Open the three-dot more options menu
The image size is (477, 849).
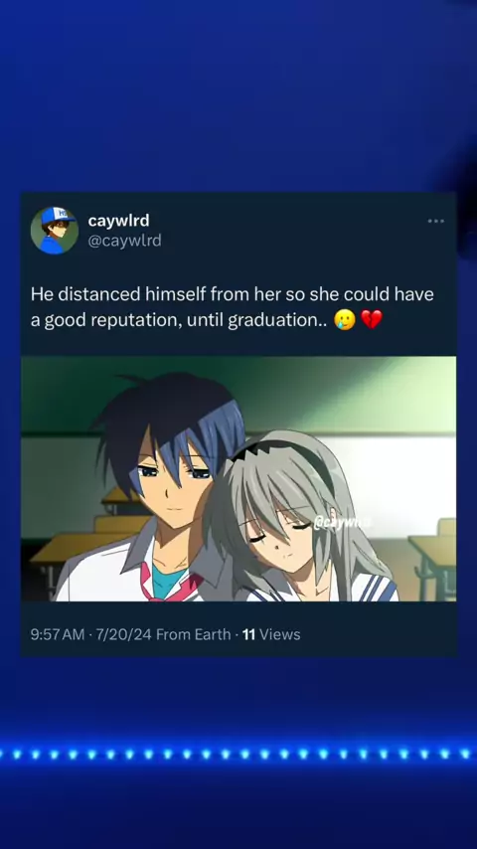435,221
